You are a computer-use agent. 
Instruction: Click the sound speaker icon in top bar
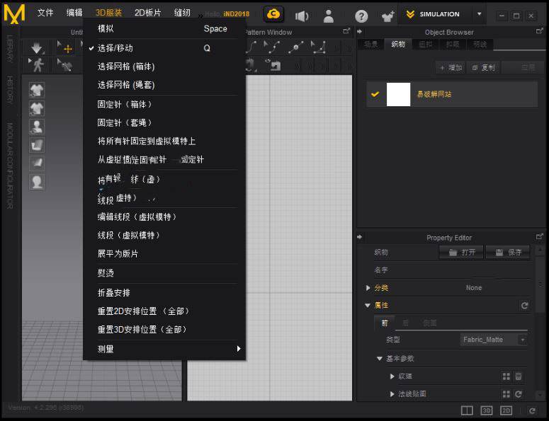[x=302, y=15]
